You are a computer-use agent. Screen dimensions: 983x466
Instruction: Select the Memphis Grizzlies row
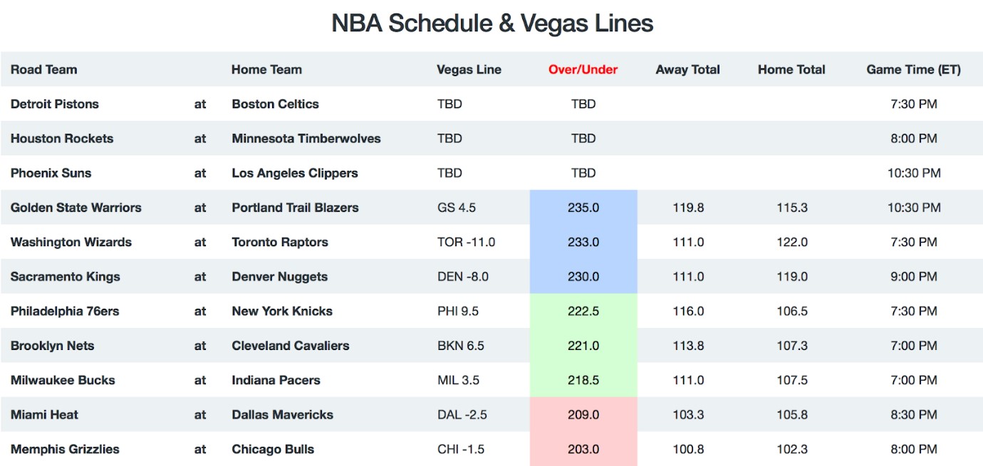491,449
